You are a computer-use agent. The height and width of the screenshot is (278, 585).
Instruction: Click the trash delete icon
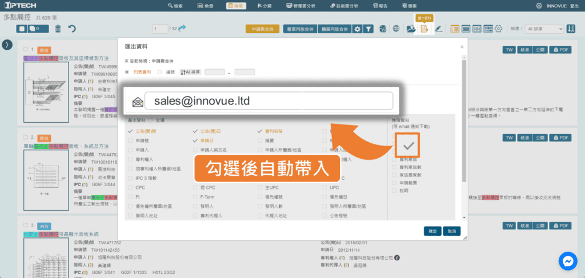[x=58, y=29]
